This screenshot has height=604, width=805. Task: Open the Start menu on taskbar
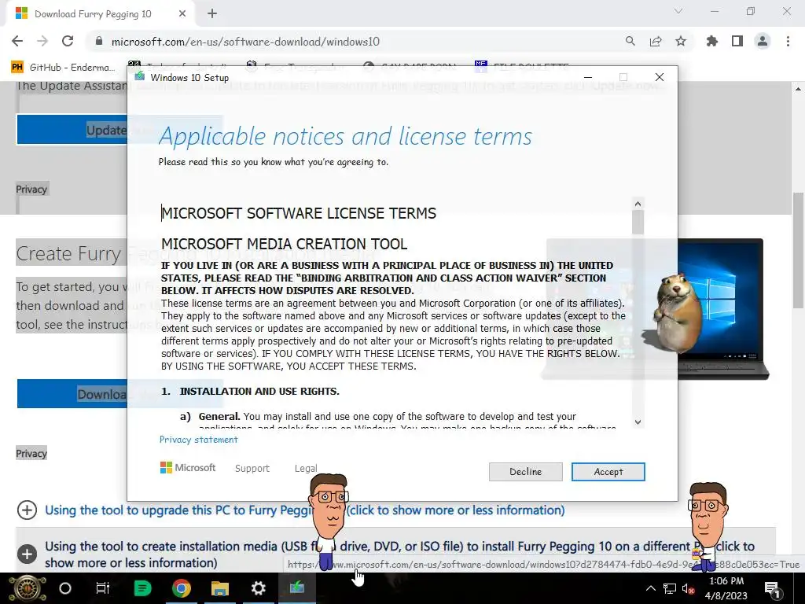tap(28, 588)
